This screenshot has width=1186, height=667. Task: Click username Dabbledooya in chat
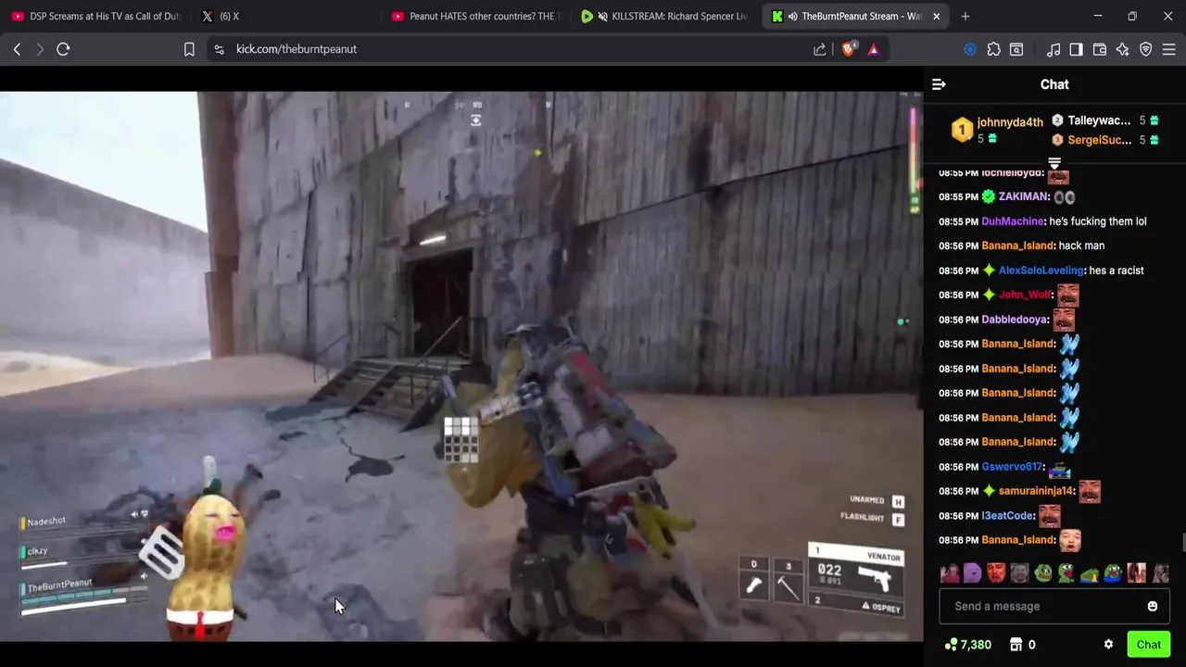point(1015,320)
